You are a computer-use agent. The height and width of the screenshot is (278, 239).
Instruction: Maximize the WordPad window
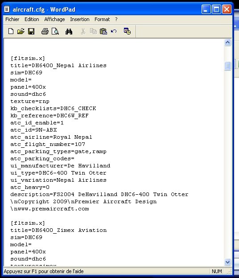[x=216, y=9]
